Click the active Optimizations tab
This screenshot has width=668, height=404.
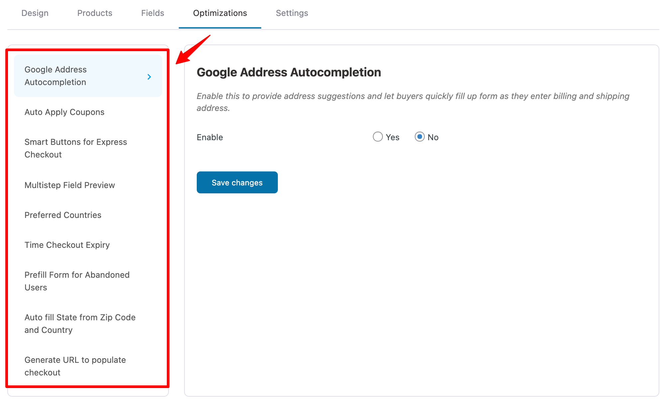220,13
